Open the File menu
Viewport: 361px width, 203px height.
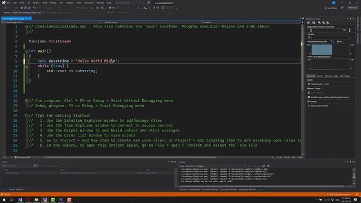pos(9,3)
